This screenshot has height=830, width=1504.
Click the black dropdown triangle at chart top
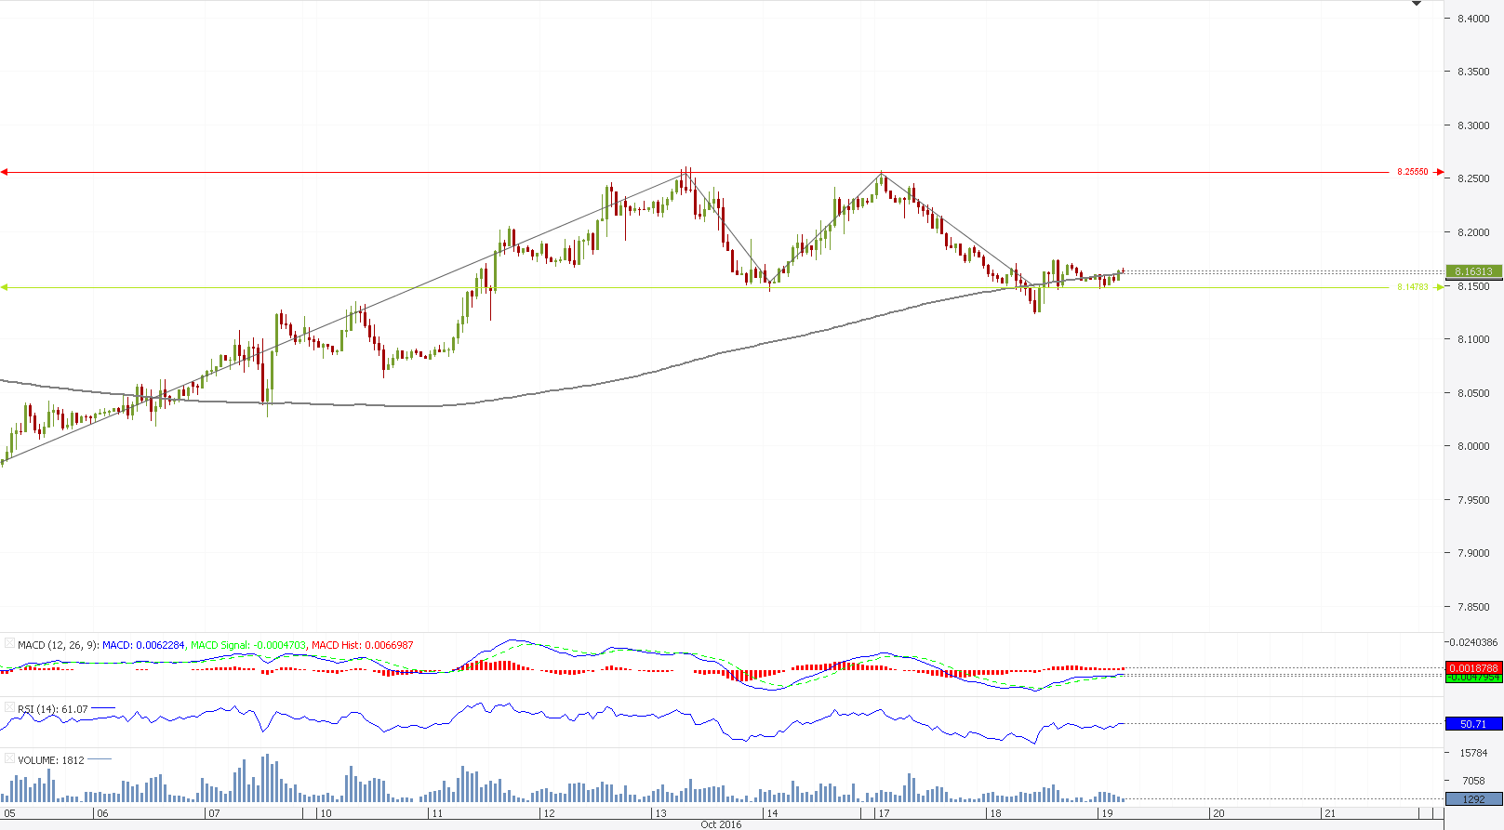(x=1417, y=4)
